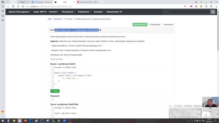Open the VK sidebar icon
Viewport: 219px width, 123px height.
coord(3,11)
